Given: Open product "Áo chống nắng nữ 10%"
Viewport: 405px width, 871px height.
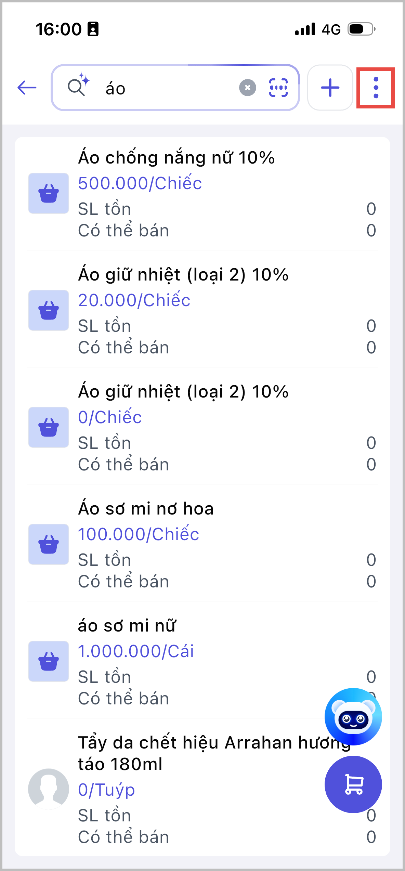Looking at the screenshot, I should coord(176,158).
